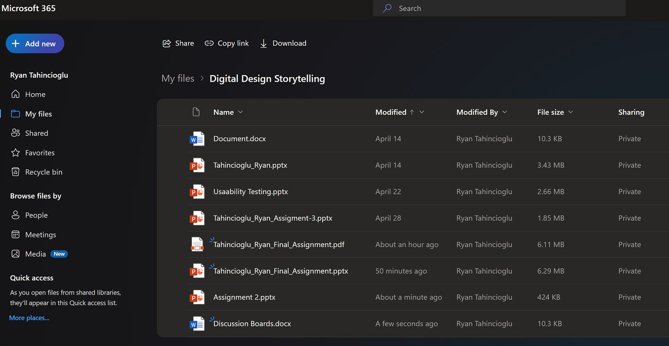Image resolution: width=669 pixels, height=346 pixels.
Task: Open Tahincioglu_Ryan_Assigment-3.pptx file name
Action: [272, 218]
